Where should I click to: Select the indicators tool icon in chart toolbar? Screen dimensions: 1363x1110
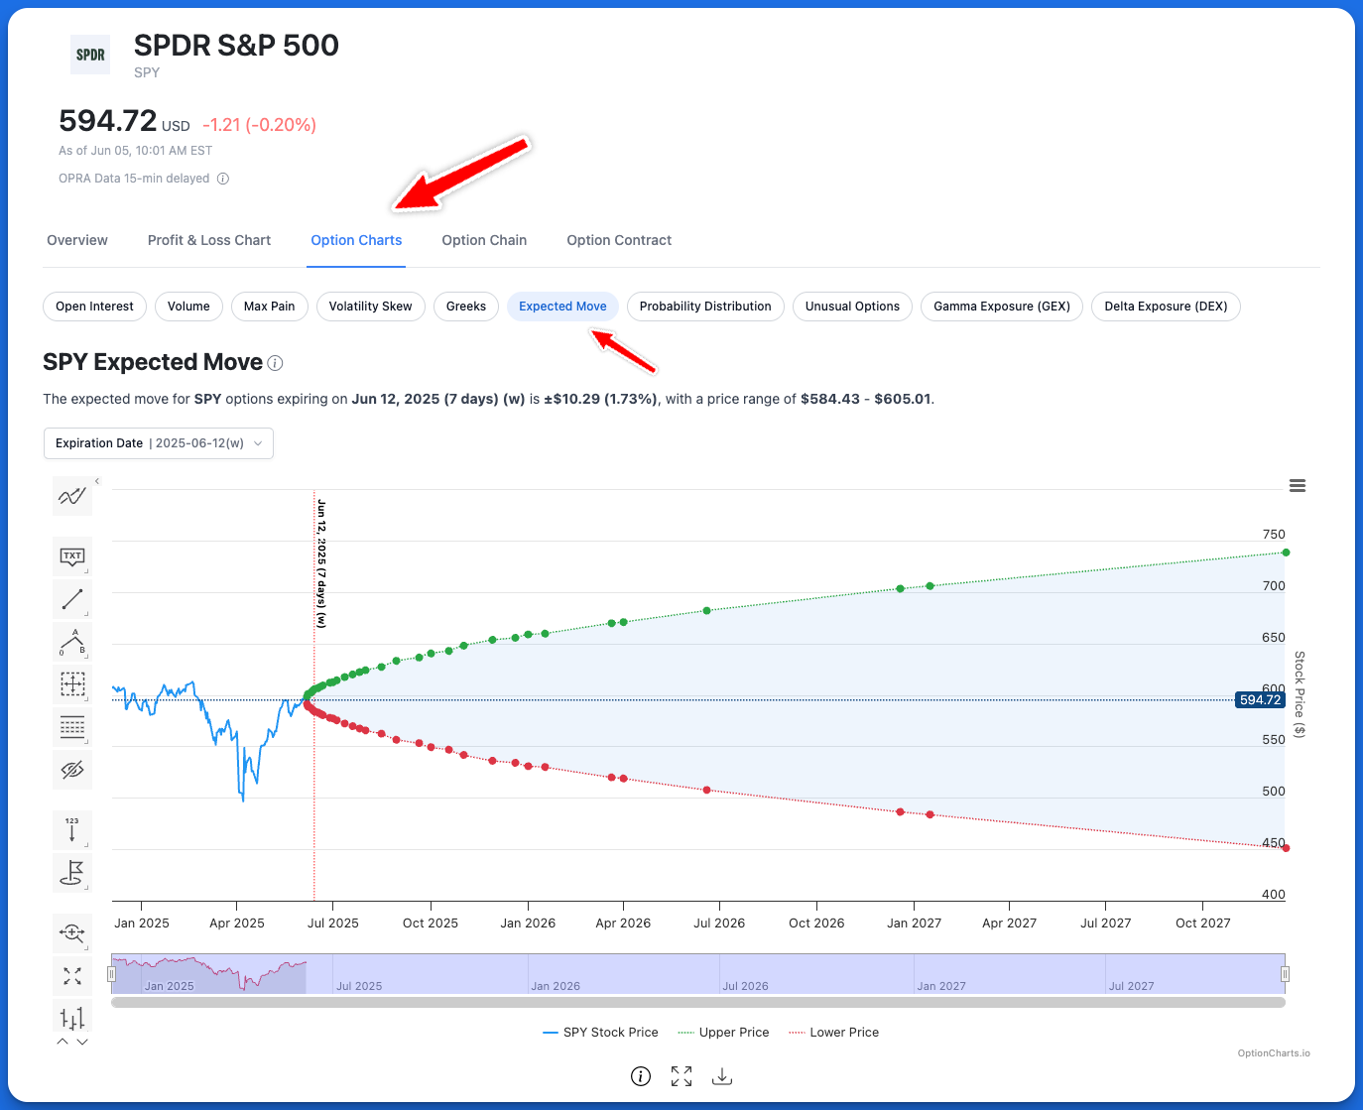pyautogui.click(x=72, y=496)
